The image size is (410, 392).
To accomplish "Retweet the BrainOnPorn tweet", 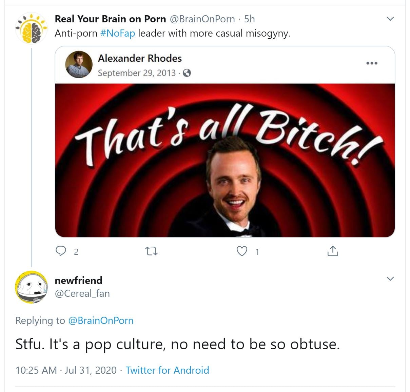I will pyautogui.click(x=151, y=251).
